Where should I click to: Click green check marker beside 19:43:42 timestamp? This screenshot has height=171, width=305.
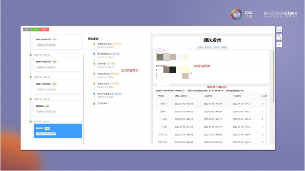31,99
